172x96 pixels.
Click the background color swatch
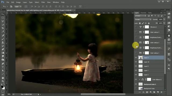[4, 89]
